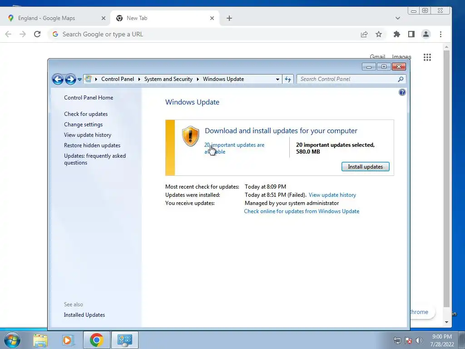The width and height of the screenshot is (465, 349).
Task: Open a new Chrome tab with plus button
Action: 229,18
